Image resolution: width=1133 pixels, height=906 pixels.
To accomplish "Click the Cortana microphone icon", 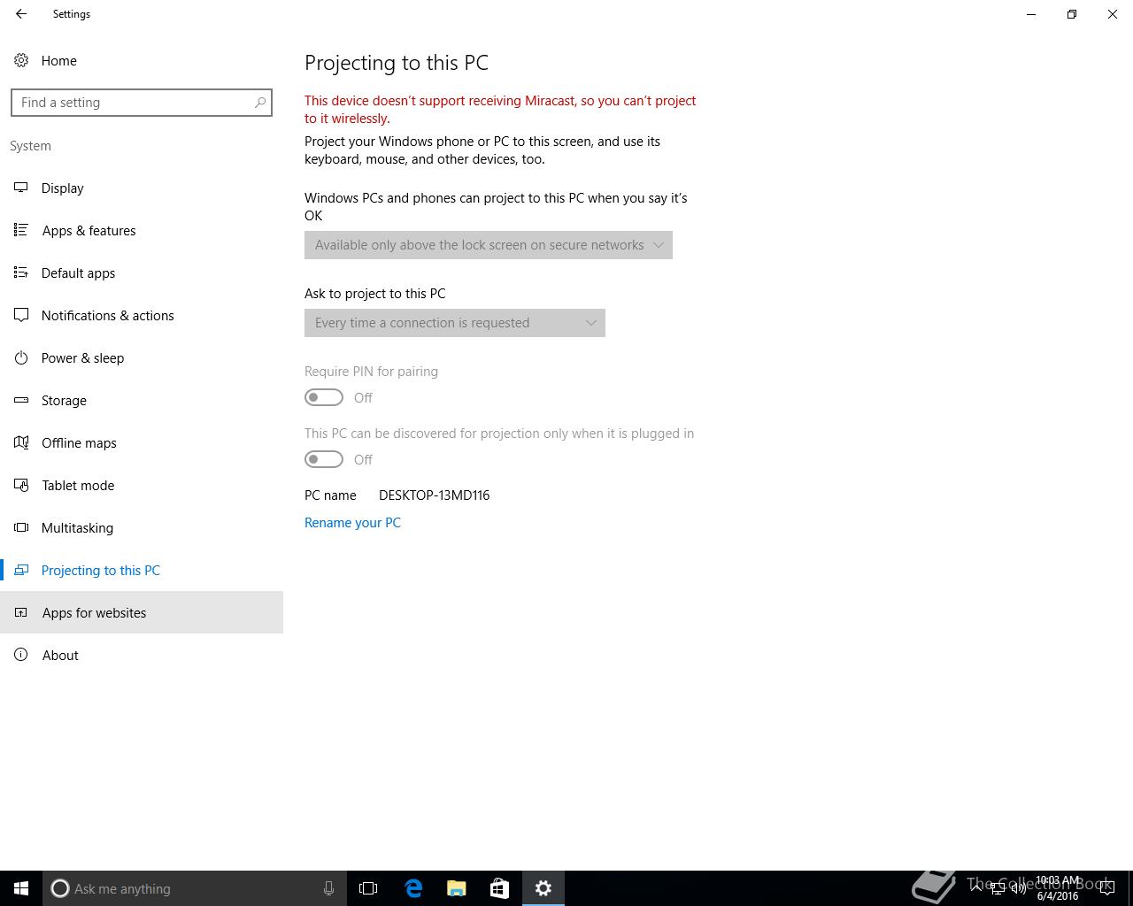I will (328, 888).
